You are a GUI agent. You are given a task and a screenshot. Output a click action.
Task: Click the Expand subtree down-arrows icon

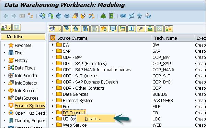(x=67, y=29)
